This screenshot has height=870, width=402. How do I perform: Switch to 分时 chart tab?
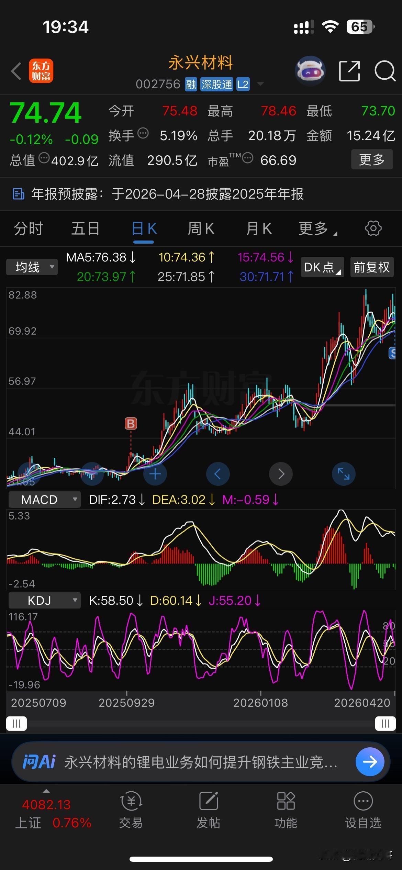[x=28, y=228]
